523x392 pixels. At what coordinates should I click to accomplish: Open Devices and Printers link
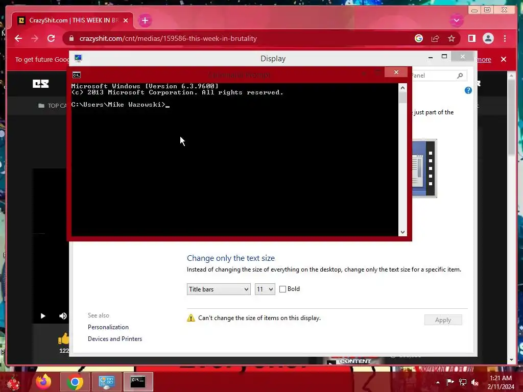pyautogui.click(x=115, y=339)
